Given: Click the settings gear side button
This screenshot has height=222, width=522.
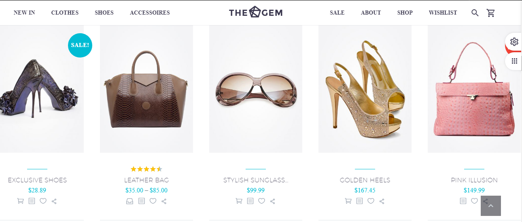Looking at the screenshot, I should 514,42.
